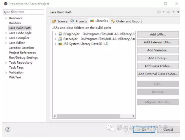185x140 pixels.
Task: Click the help question mark icon
Action: click(x=8, y=129)
